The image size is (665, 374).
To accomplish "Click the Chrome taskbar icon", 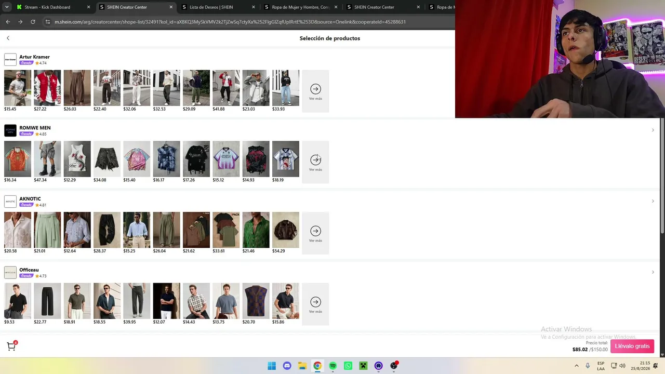I will point(317,366).
